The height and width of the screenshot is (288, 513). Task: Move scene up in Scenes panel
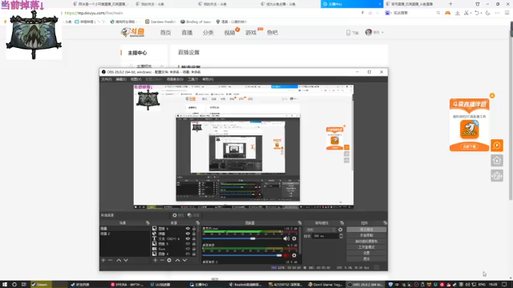pos(119,260)
